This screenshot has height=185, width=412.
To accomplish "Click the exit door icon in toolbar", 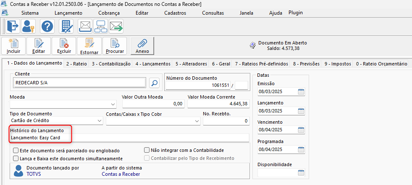I will 13,26.
